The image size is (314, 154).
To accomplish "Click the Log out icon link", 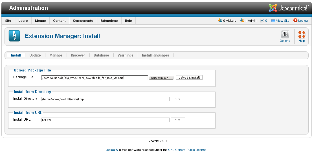I will (295, 21).
